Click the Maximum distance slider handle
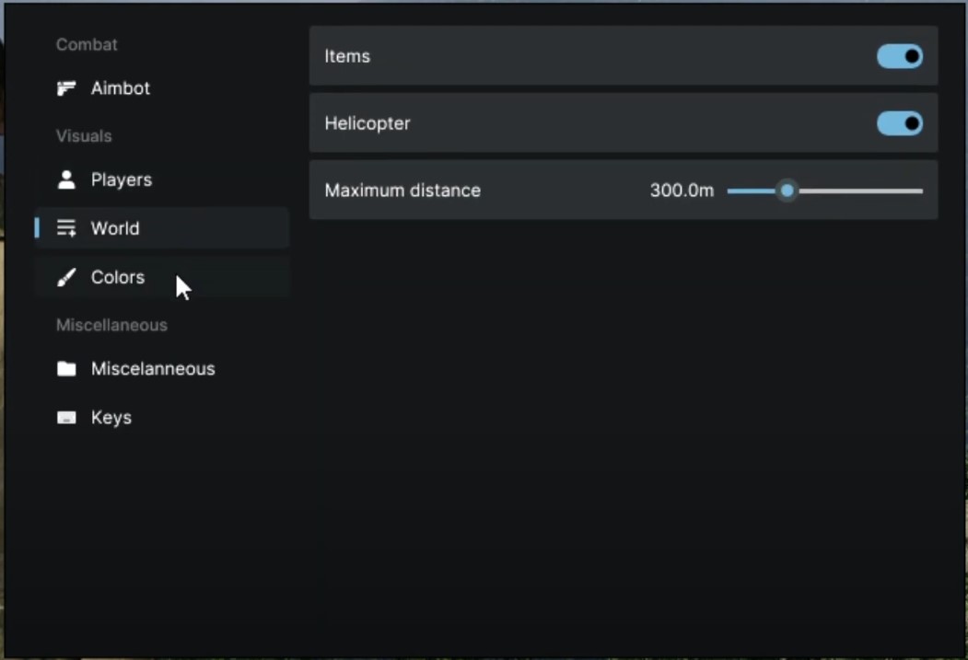Screen dimensions: 968x660 coord(787,191)
